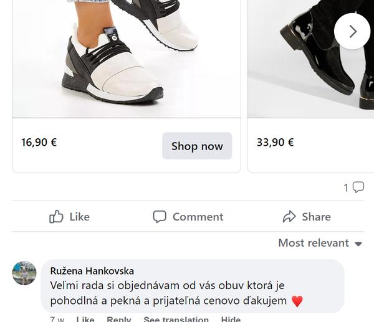Click the Like button label on the post
Viewport: 374px width, 322px height.
(x=79, y=217)
